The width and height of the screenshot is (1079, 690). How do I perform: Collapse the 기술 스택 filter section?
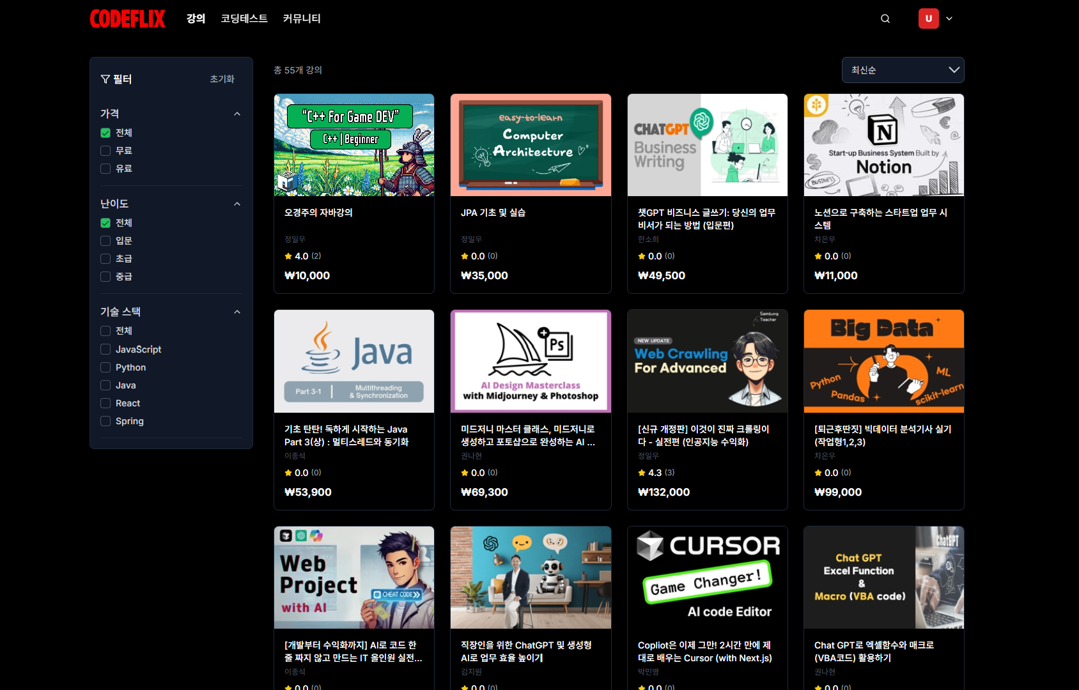tap(237, 312)
